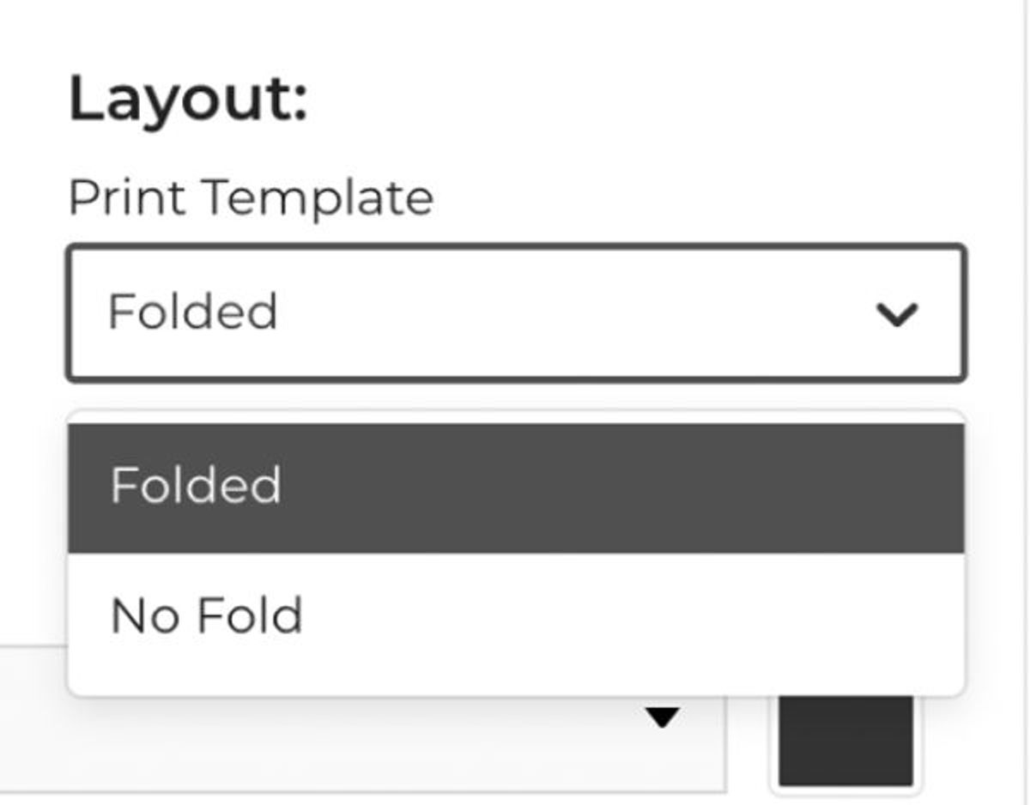Image resolution: width=1030 pixels, height=805 pixels.
Task: Click inside the Print Template field border
Action: click(515, 314)
